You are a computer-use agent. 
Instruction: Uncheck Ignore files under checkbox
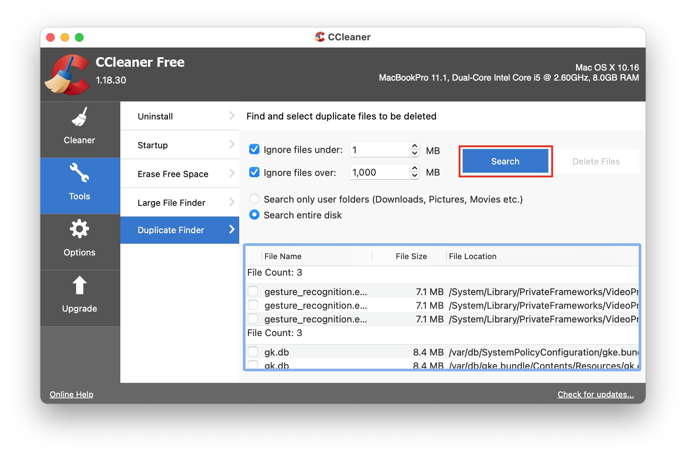pos(254,149)
